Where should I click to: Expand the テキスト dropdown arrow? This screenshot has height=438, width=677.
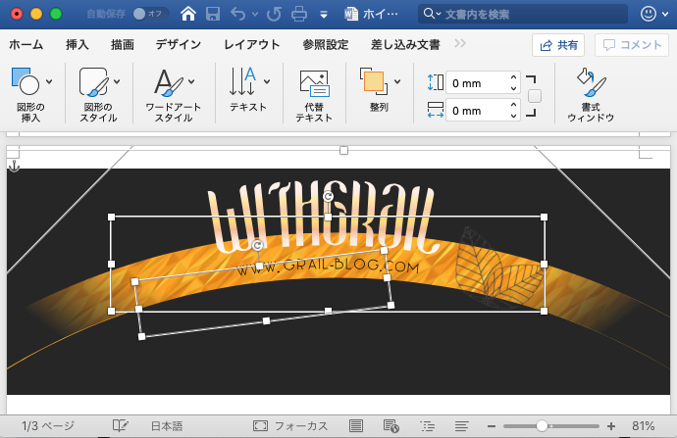(x=267, y=81)
